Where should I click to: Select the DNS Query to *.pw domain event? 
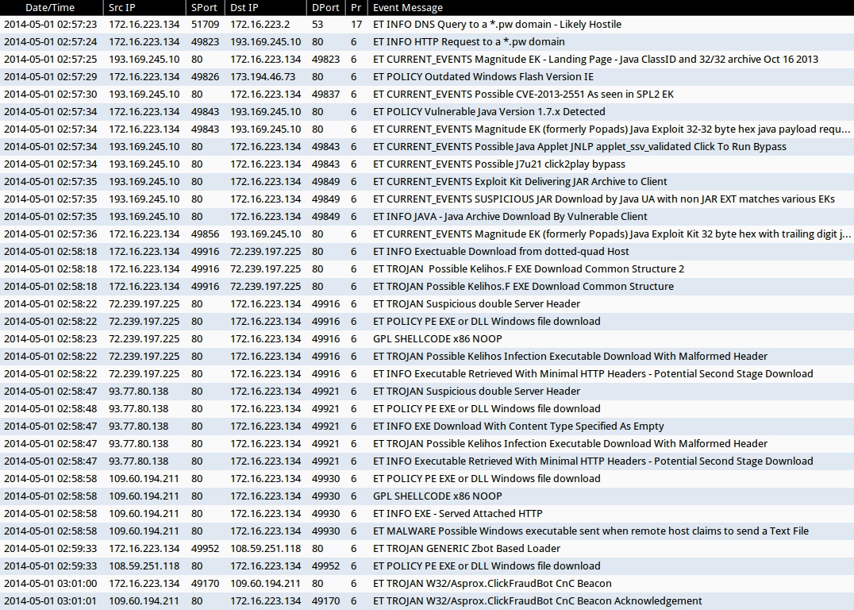[497, 25]
